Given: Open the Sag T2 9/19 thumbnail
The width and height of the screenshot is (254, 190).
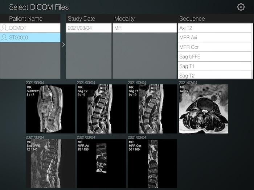Looking at the screenshot, I should (101, 109).
